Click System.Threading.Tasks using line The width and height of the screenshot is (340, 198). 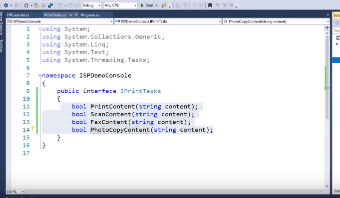(96, 60)
